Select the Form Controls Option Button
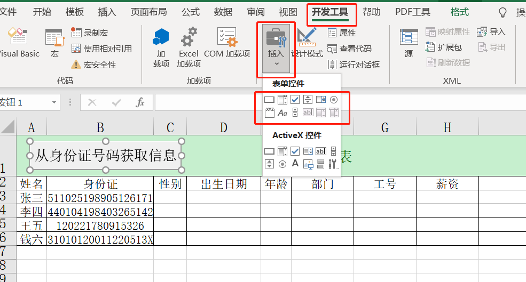This screenshot has height=282, width=526. (333, 100)
